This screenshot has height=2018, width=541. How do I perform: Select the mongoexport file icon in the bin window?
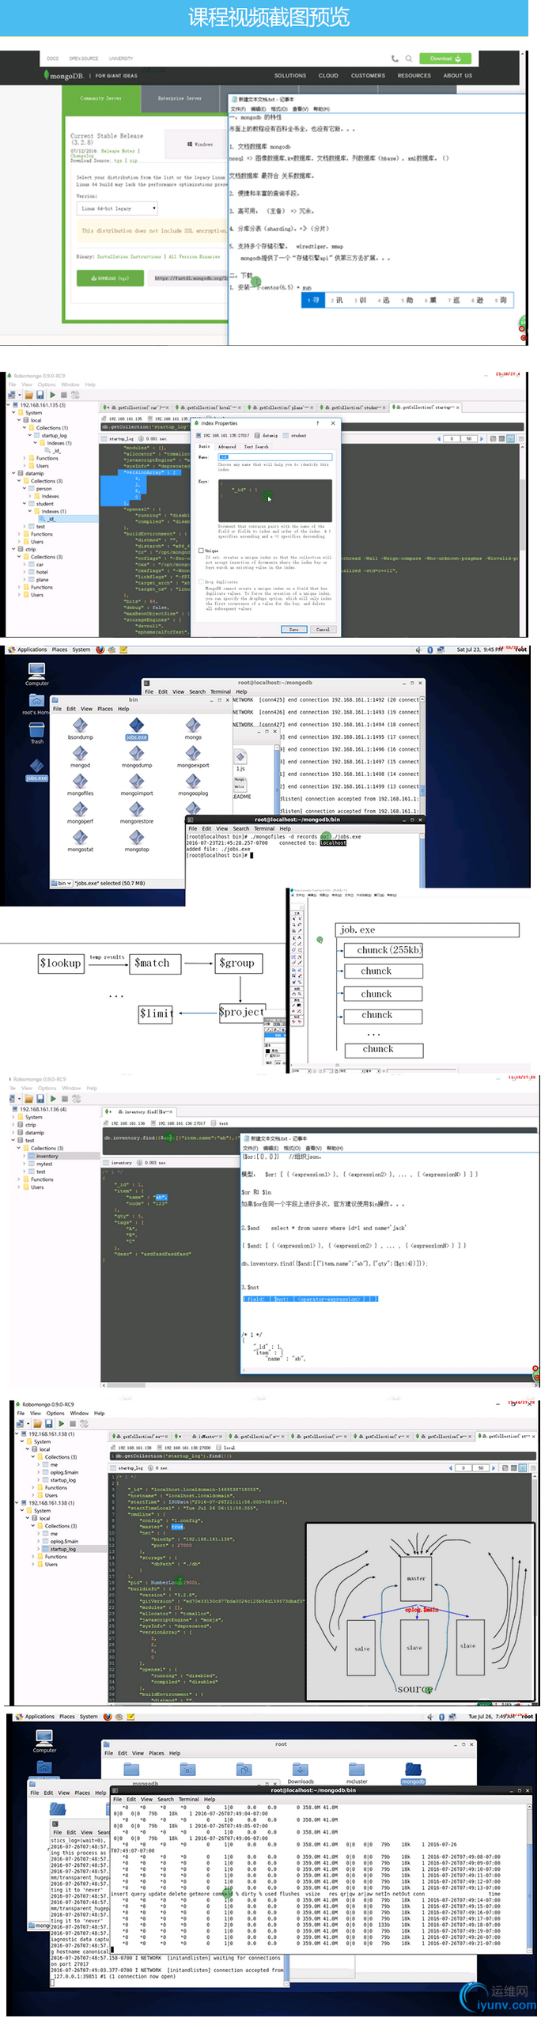pos(193,756)
